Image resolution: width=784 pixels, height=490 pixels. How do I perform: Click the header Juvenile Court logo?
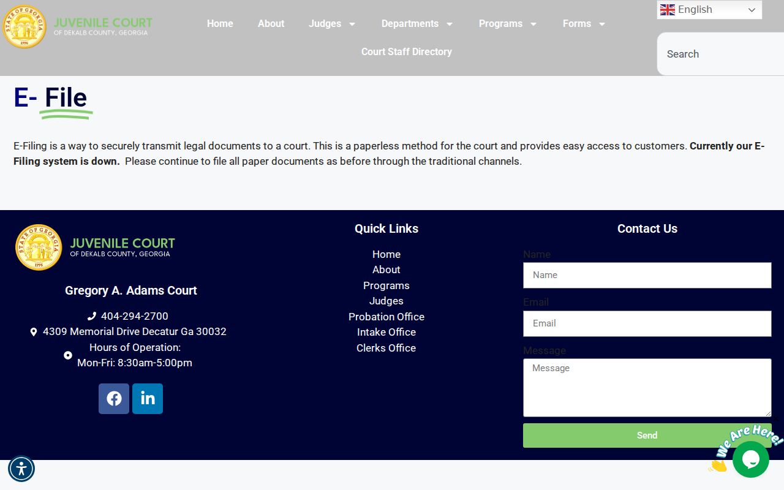tap(77, 26)
